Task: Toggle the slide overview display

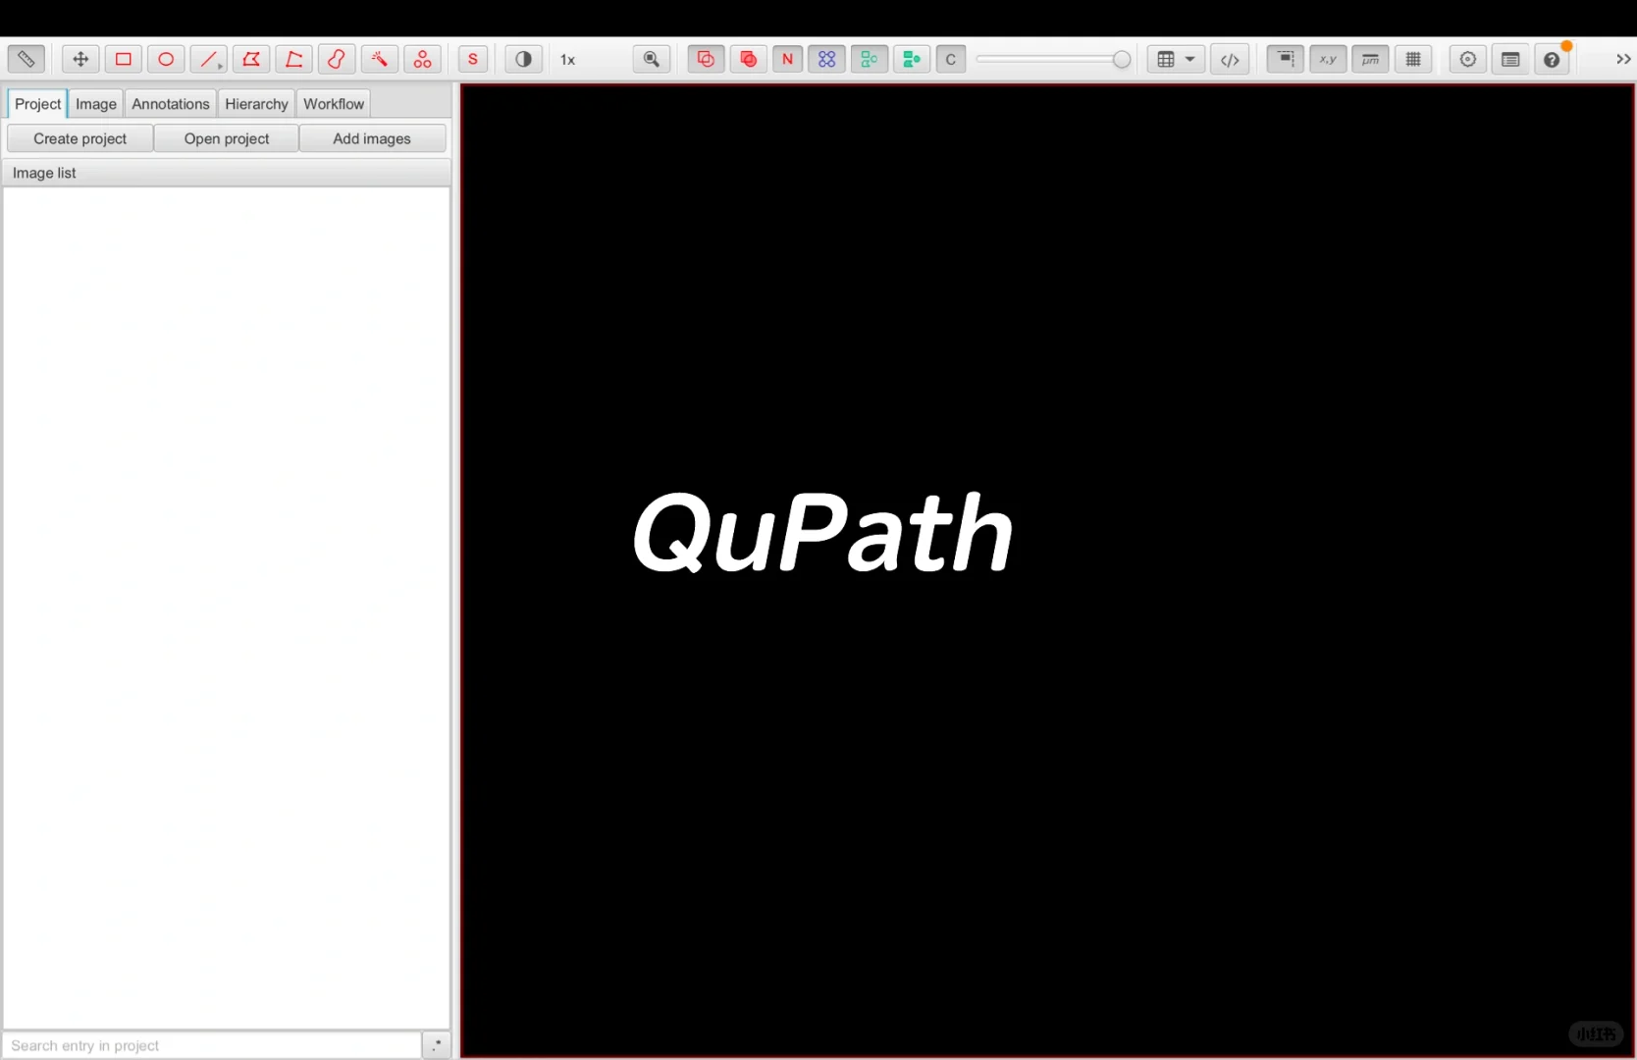Action: click(x=1286, y=60)
